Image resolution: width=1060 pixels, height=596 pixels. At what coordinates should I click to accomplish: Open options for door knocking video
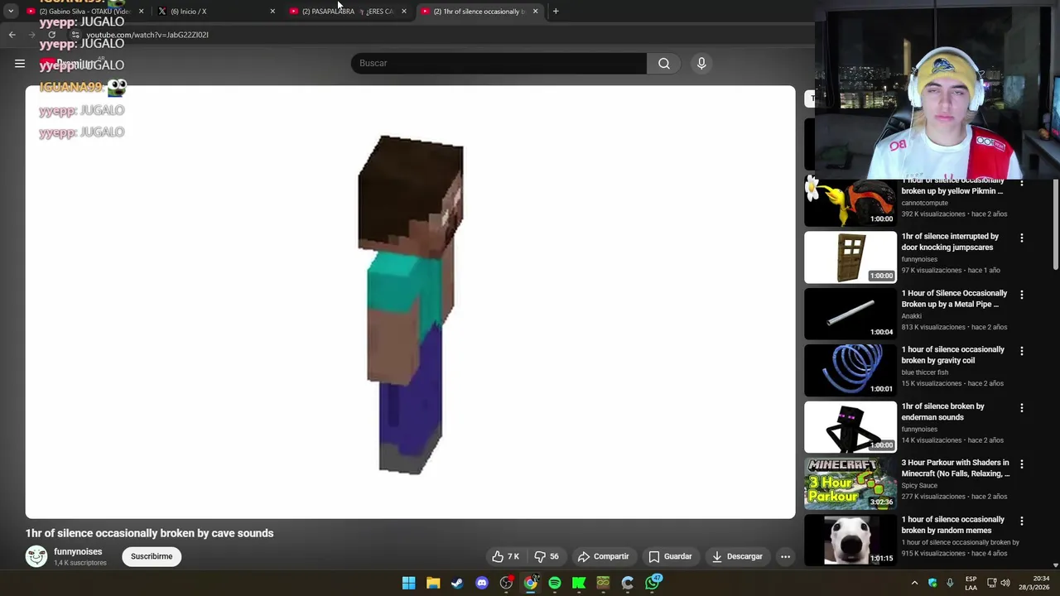(1021, 238)
